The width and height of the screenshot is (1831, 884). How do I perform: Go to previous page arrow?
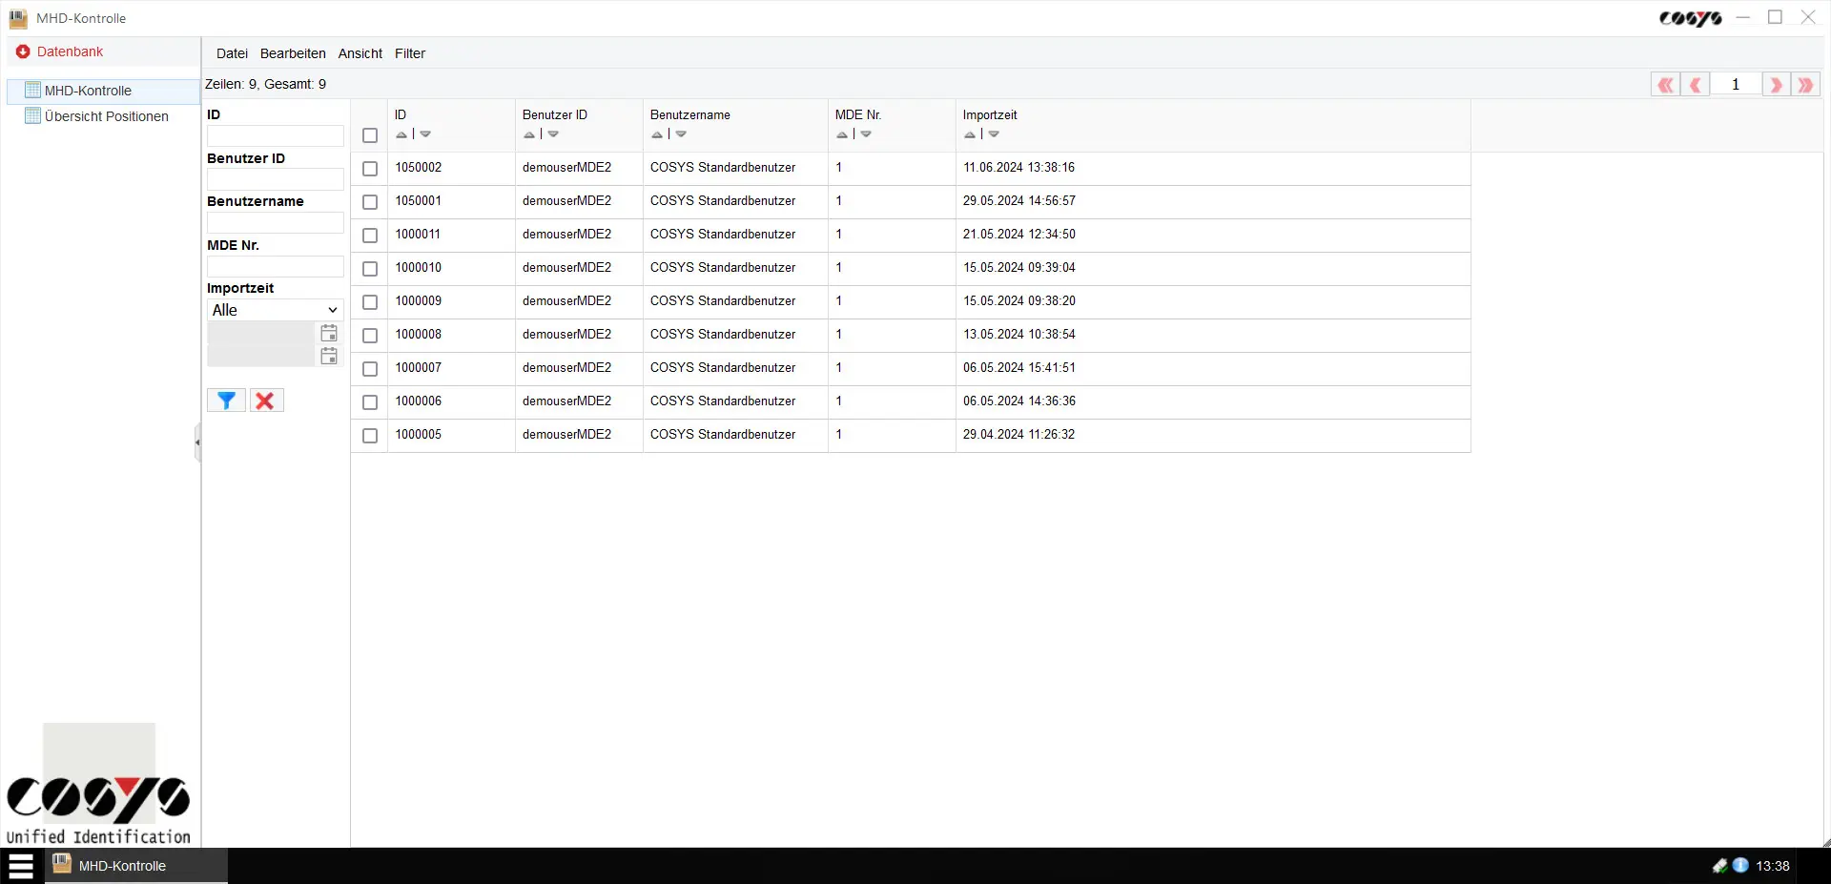coord(1695,85)
